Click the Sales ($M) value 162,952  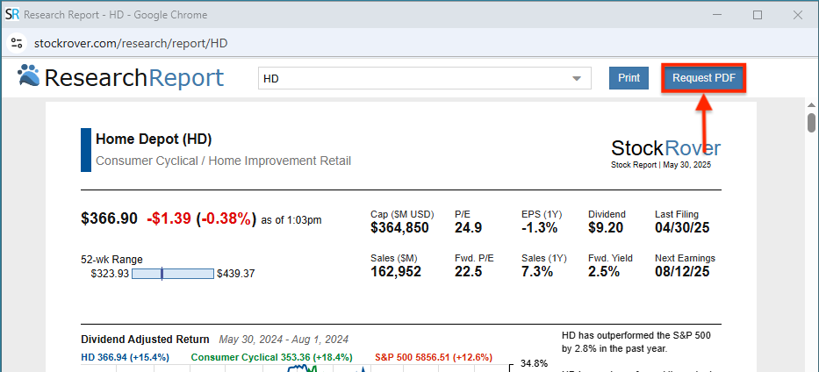click(396, 272)
